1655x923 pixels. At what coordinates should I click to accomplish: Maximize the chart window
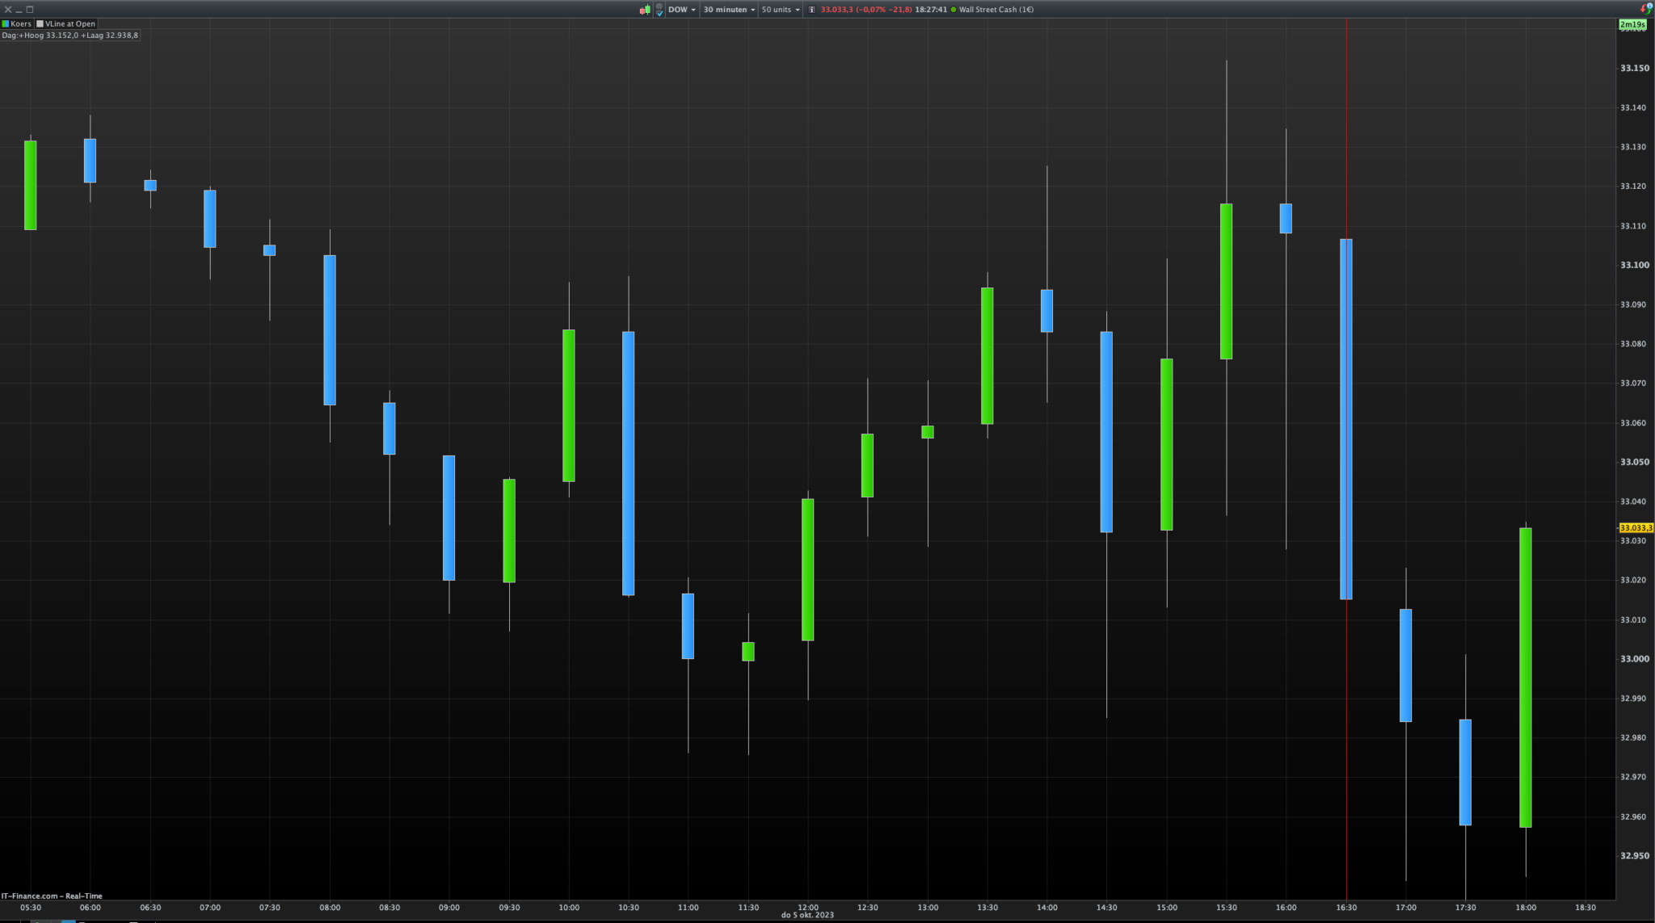pyautogui.click(x=30, y=10)
